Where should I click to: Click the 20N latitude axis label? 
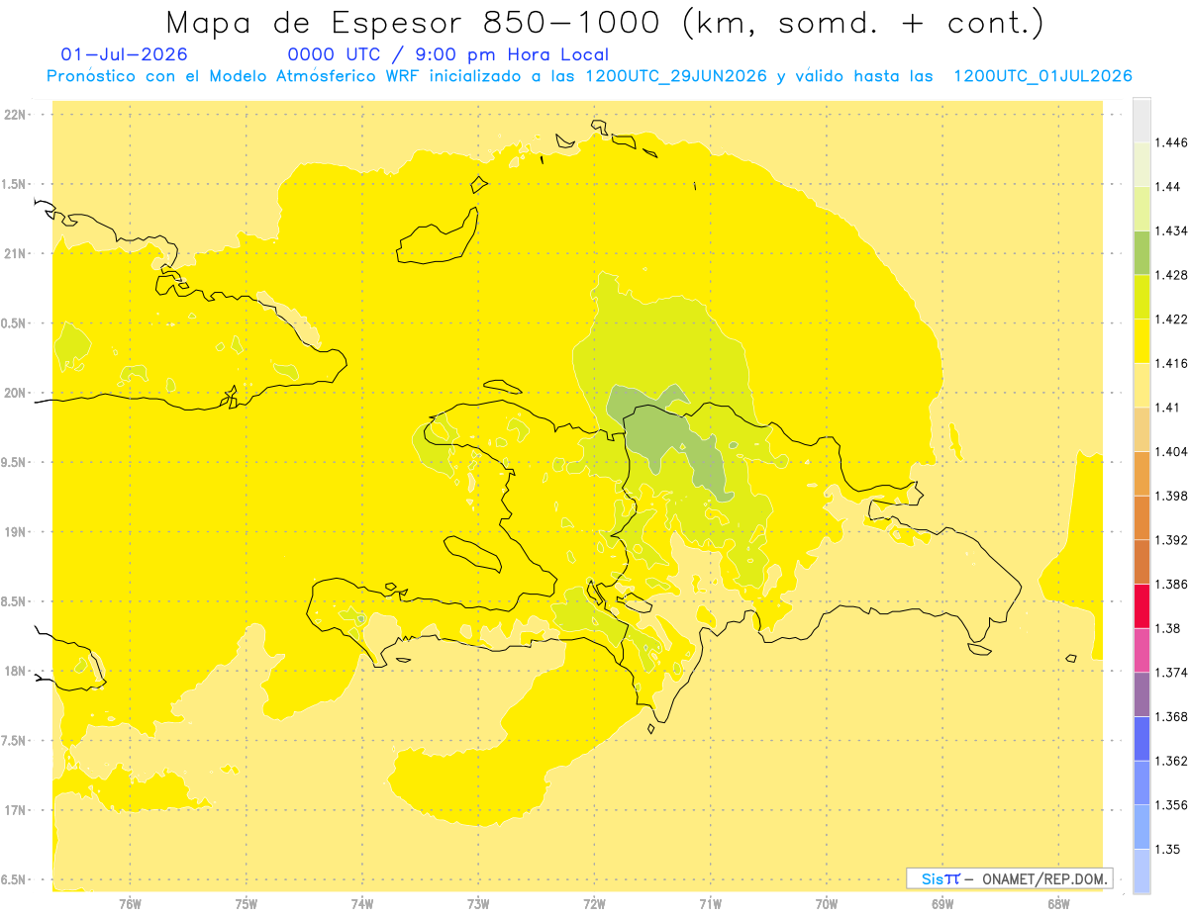point(16,393)
